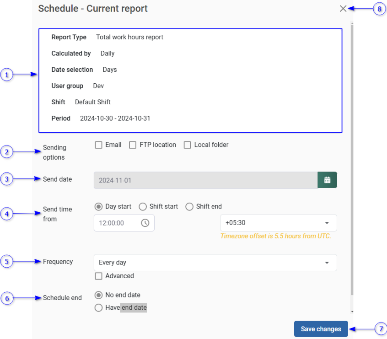This screenshot has height=339, width=387.
Task: Select the Shift end radio button
Action: [x=189, y=207]
